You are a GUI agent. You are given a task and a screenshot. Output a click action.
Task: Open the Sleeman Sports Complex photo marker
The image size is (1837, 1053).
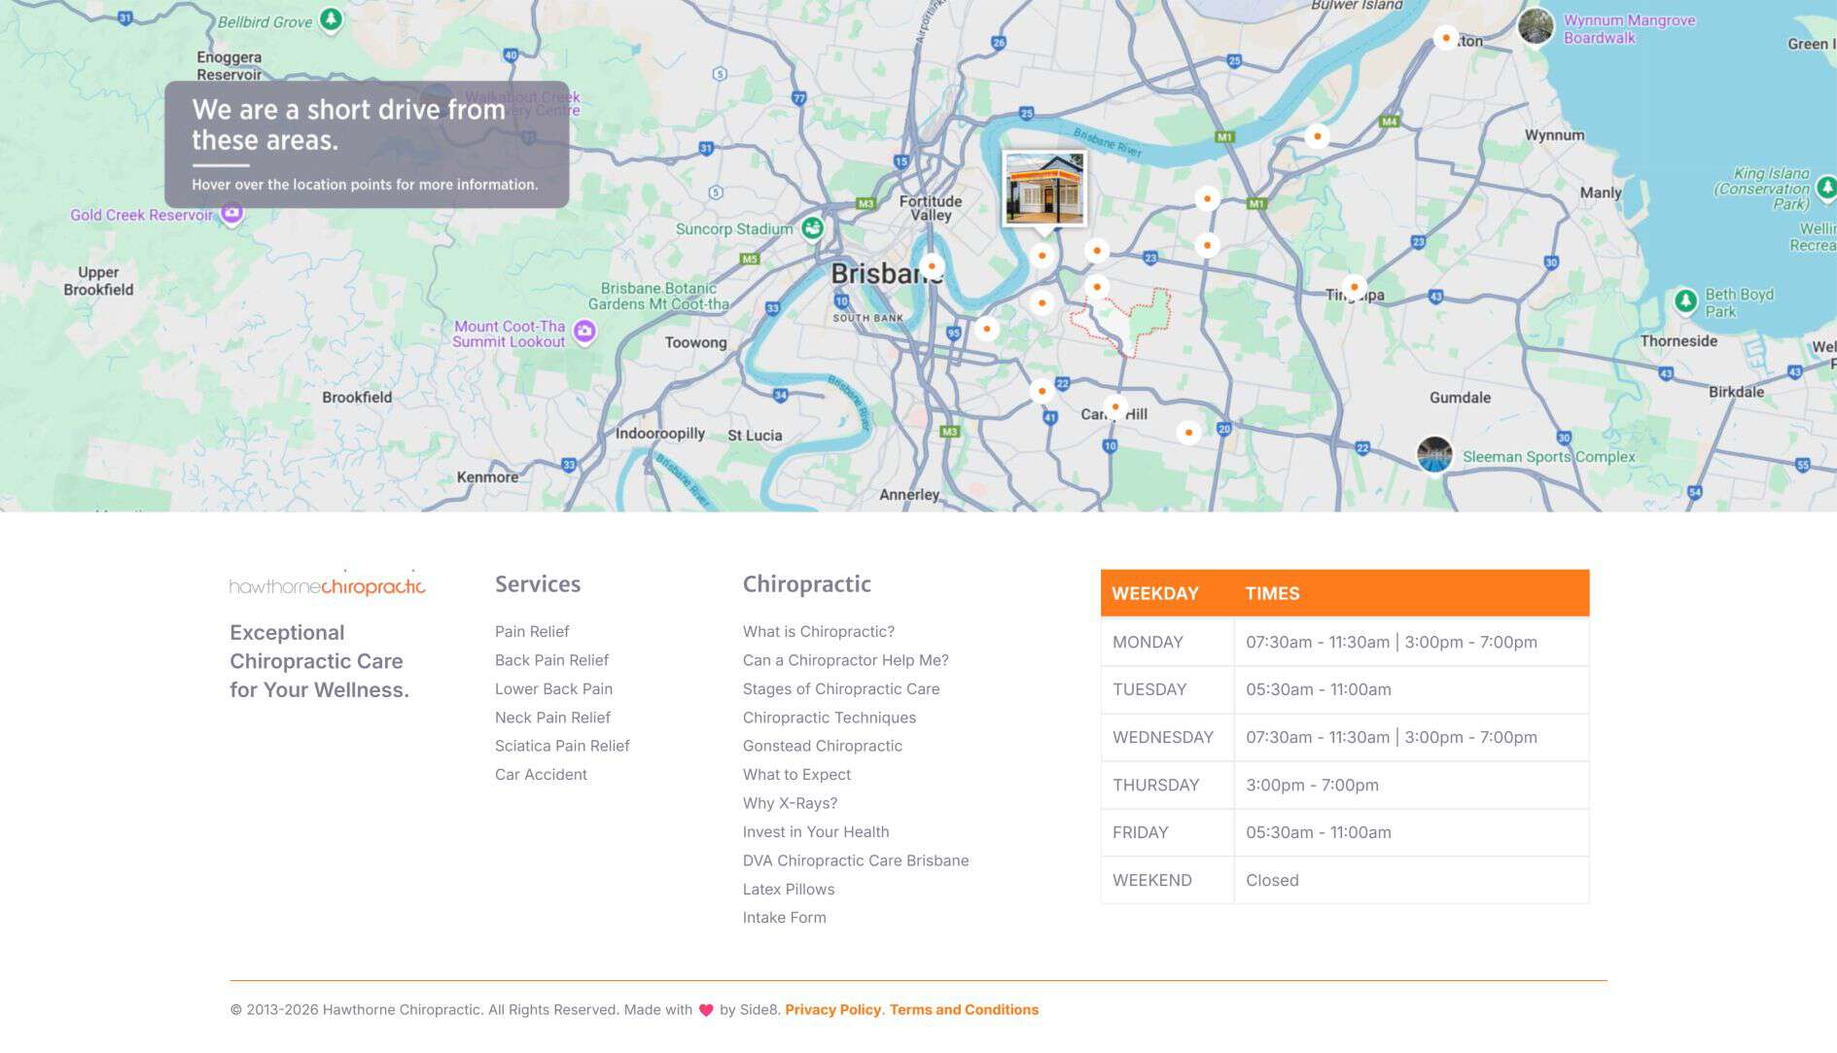[x=1434, y=454]
